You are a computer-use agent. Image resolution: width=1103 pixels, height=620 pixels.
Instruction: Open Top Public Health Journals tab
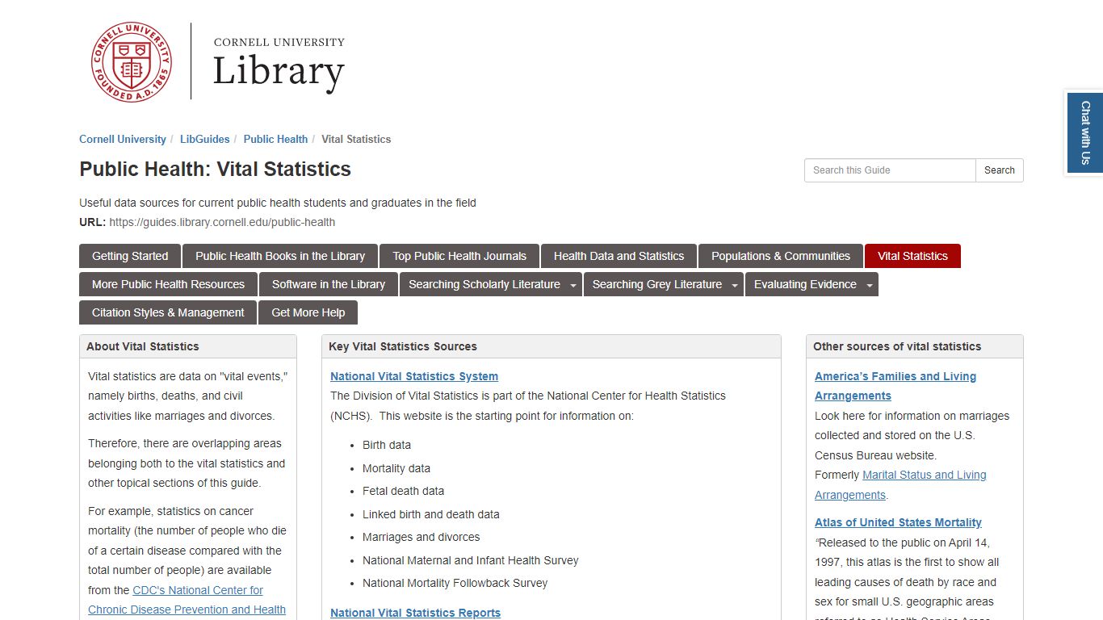[459, 256]
